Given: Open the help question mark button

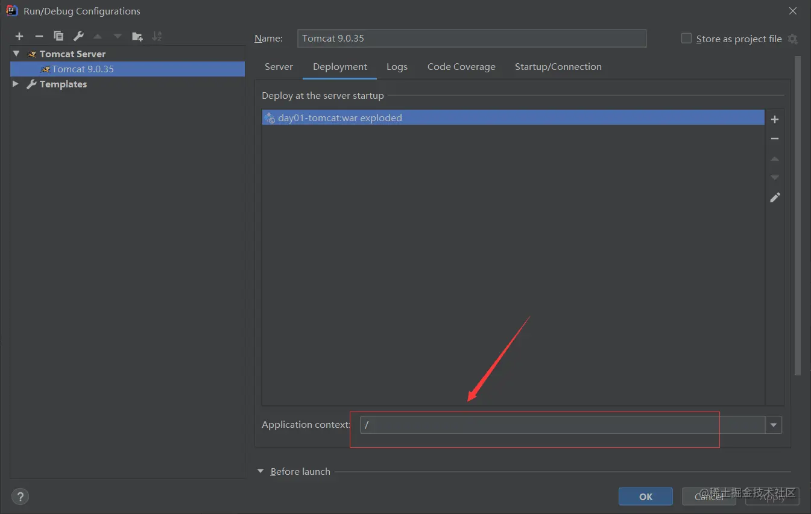Looking at the screenshot, I should pos(20,497).
